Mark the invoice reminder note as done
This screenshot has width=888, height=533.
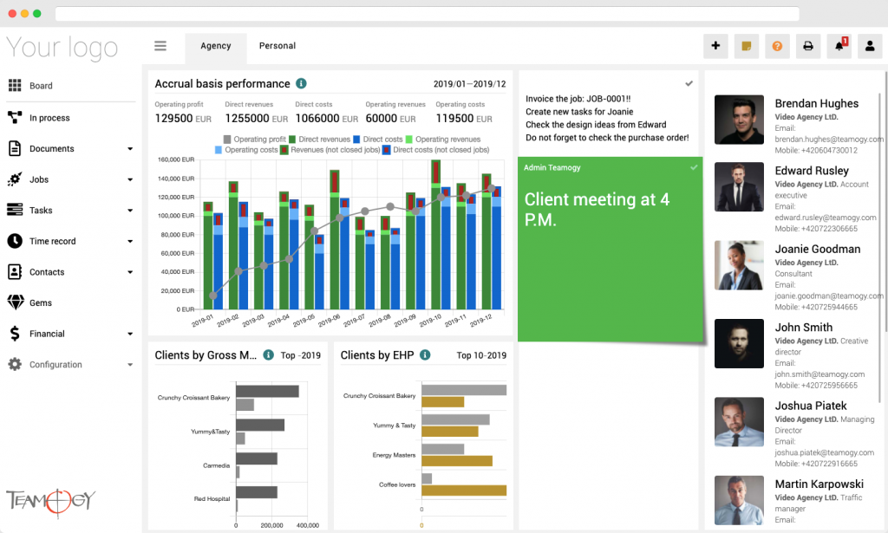click(x=689, y=84)
